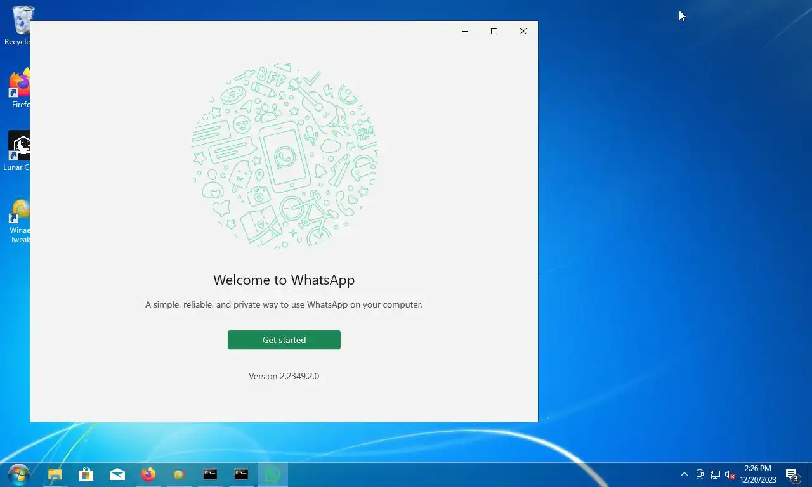Click the muted volume tray icon
812x487 pixels.
pyautogui.click(x=730, y=474)
